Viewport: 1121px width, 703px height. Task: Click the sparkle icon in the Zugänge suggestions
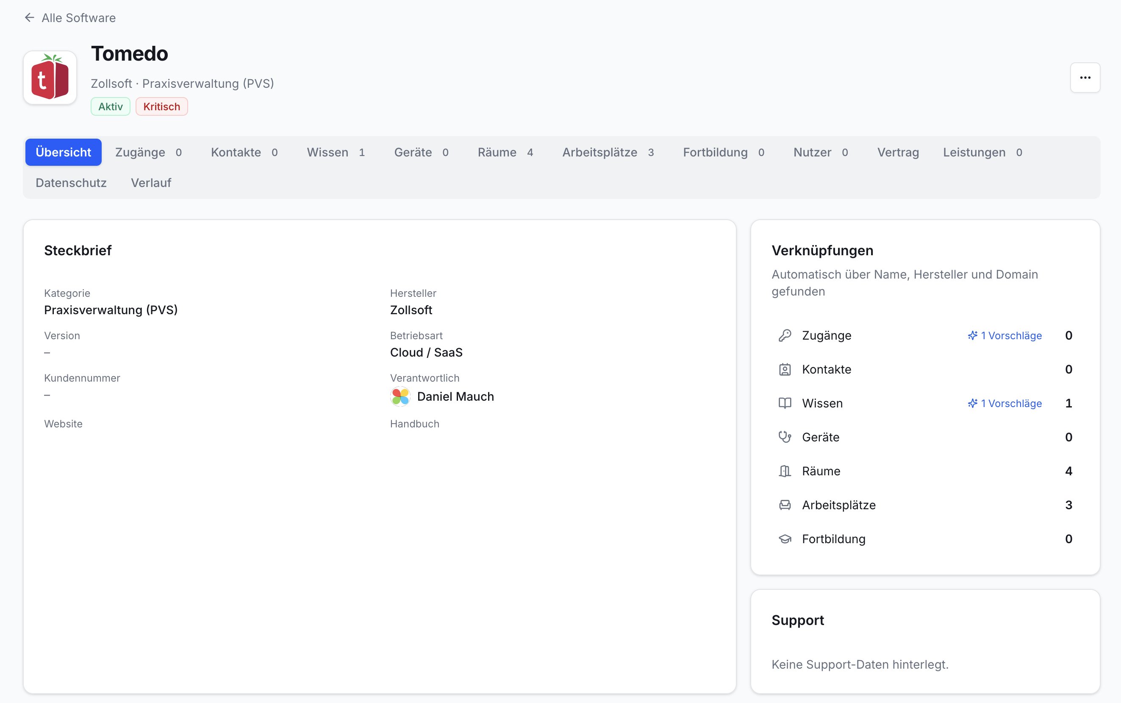click(972, 335)
